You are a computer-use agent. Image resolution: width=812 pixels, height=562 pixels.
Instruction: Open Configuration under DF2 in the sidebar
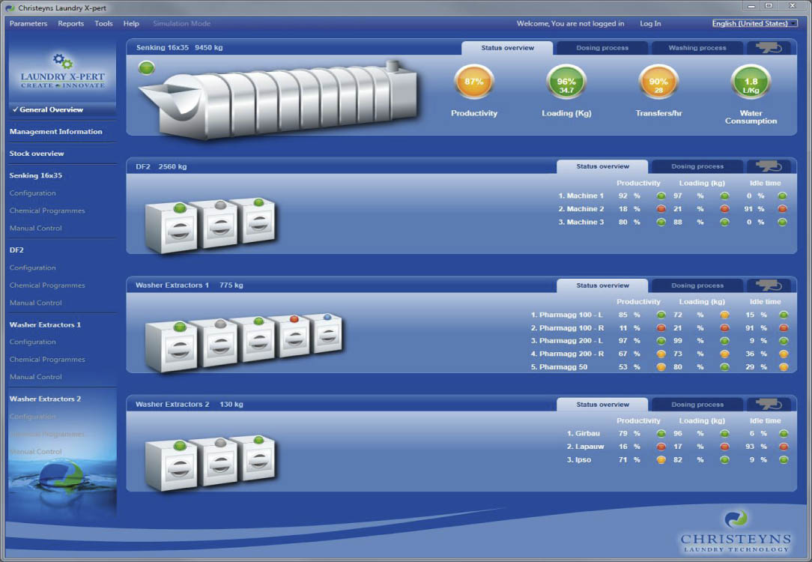(x=33, y=268)
